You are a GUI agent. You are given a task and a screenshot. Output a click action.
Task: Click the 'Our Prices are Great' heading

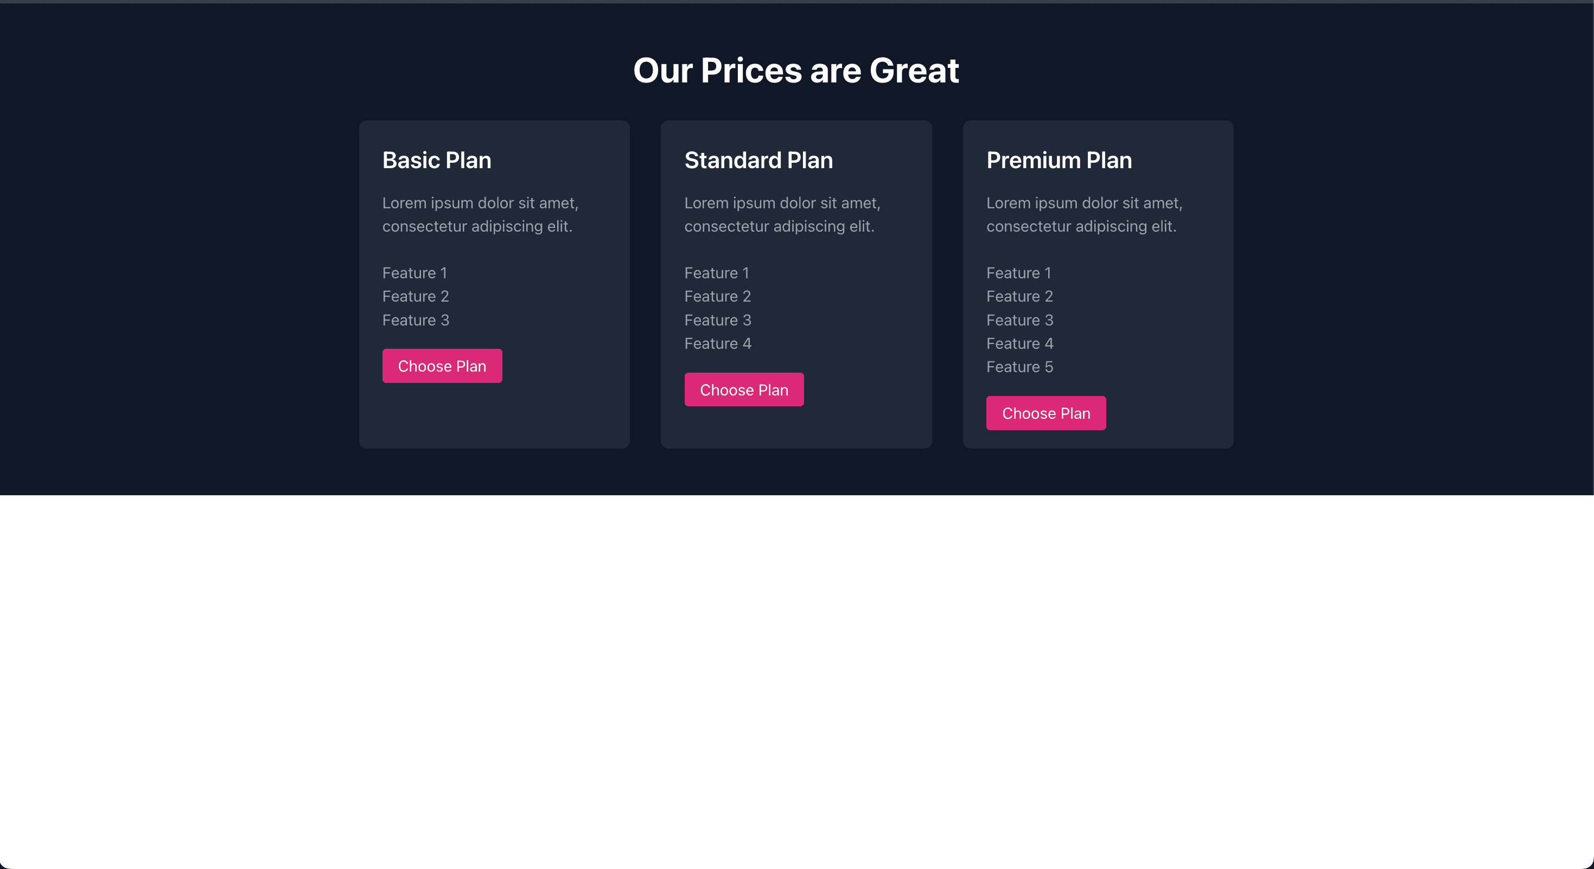pyautogui.click(x=796, y=71)
